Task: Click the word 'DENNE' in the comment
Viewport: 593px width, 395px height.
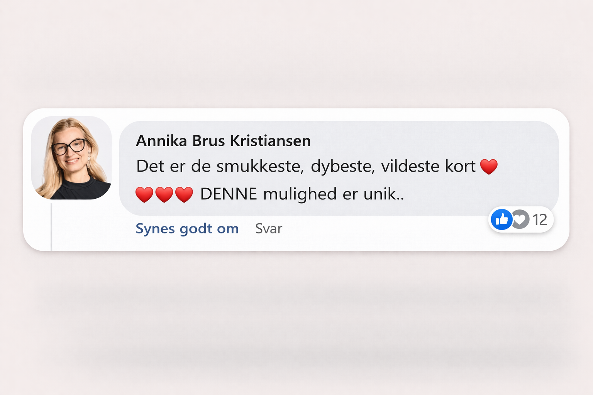Action: coord(229,194)
